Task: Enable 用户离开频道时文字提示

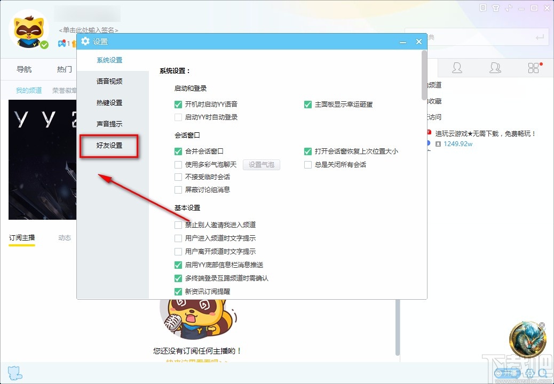Action: [x=178, y=252]
